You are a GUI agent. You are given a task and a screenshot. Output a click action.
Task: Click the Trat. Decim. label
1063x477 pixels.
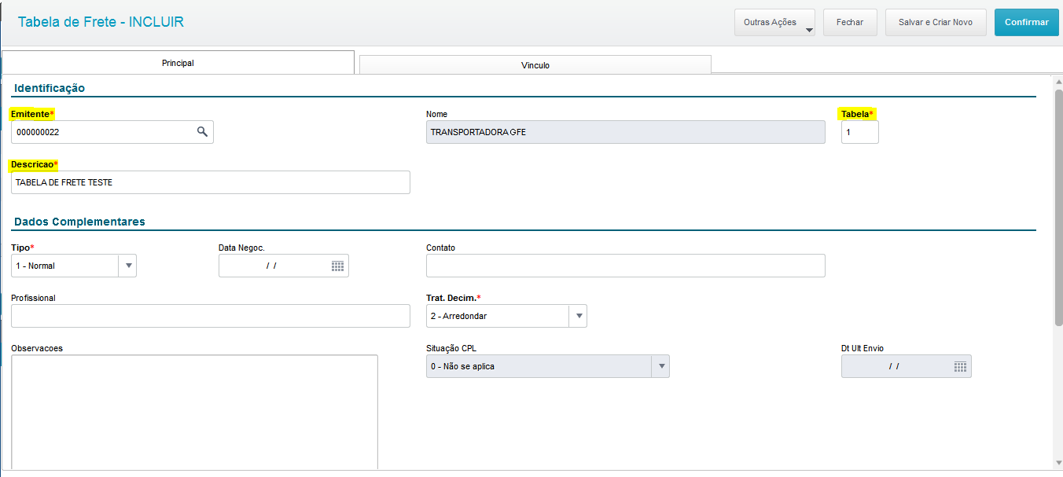[454, 298]
